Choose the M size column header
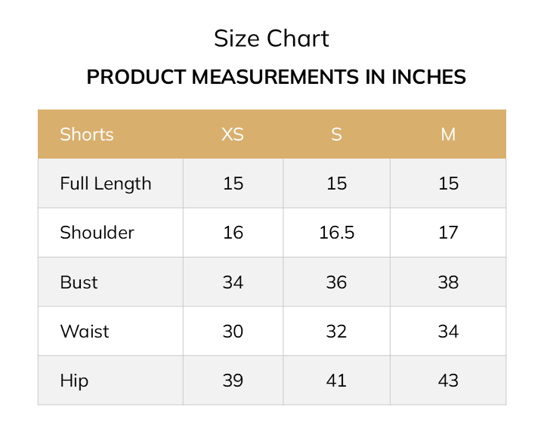Viewport: 544px width, 441px height. (x=448, y=134)
